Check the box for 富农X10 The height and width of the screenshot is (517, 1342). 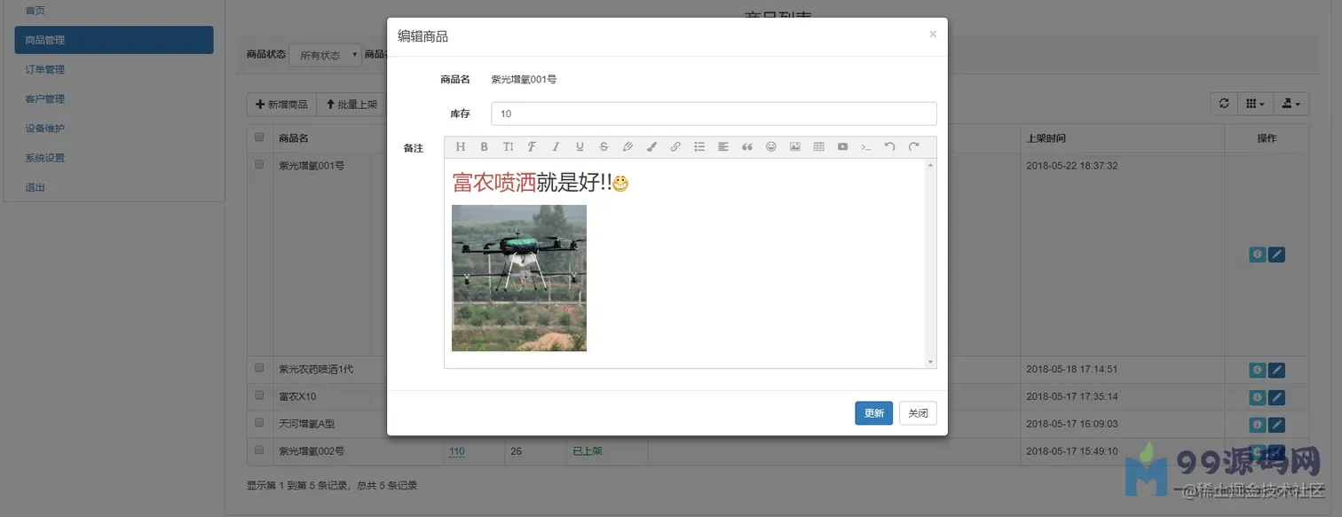click(x=259, y=395)
